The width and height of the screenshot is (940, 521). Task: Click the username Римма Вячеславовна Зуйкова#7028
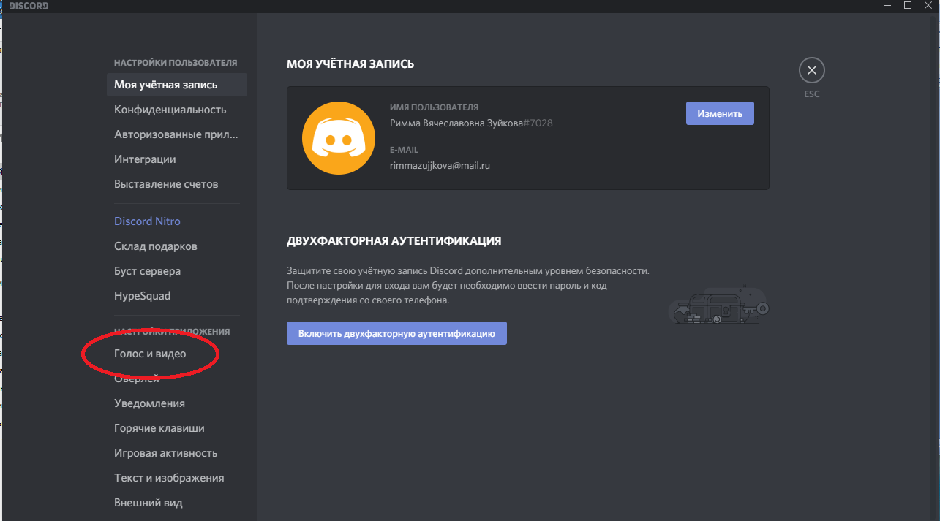tap(471, 123)
